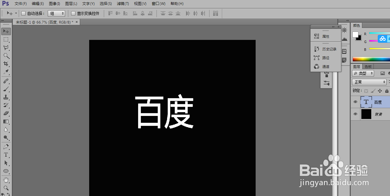Select the Move tool in the toolbox
This screenshot has width=390, height=196.
tap(6, 31)
